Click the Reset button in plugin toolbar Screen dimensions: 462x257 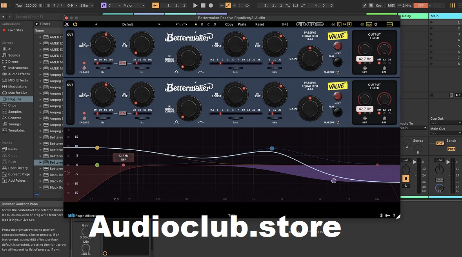click(x=260, y=24)
